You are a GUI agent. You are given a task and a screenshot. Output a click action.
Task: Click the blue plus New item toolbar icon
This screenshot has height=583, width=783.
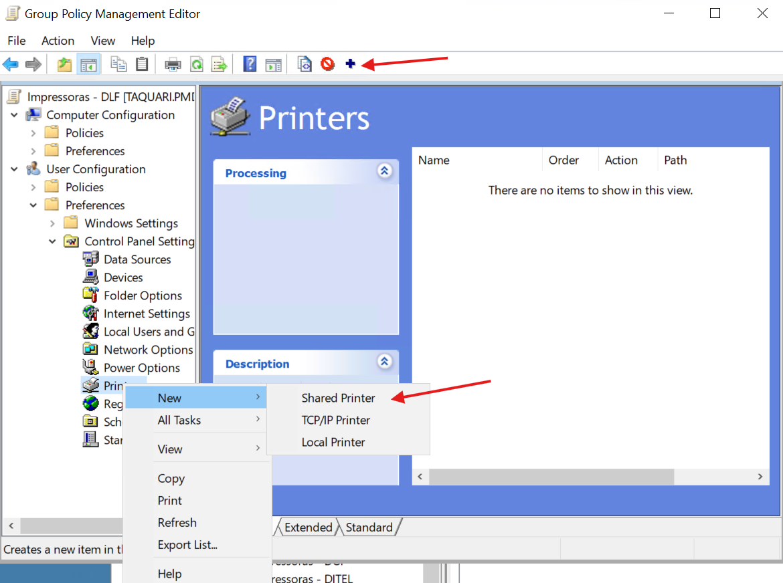coord(350,64)
